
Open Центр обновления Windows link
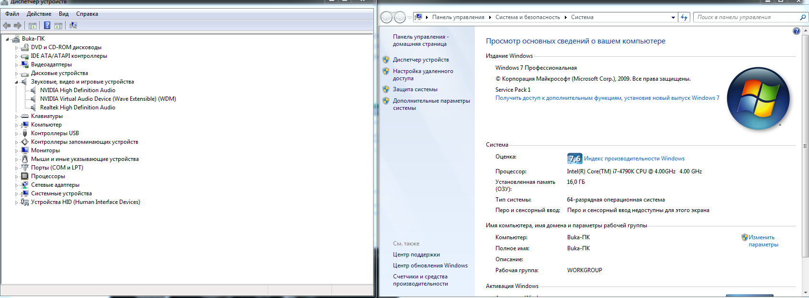(x=430, y=266)
